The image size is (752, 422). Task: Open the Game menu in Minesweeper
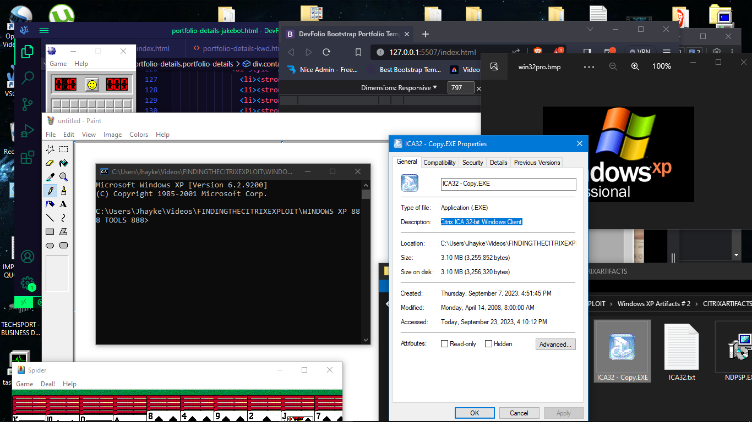click(x=58, y=64)
